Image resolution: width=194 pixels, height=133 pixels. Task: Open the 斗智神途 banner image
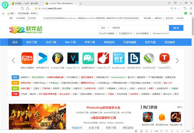click(x=38, y=116)
